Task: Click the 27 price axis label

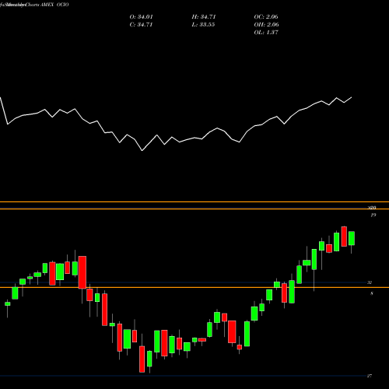Action: (370, 376)
